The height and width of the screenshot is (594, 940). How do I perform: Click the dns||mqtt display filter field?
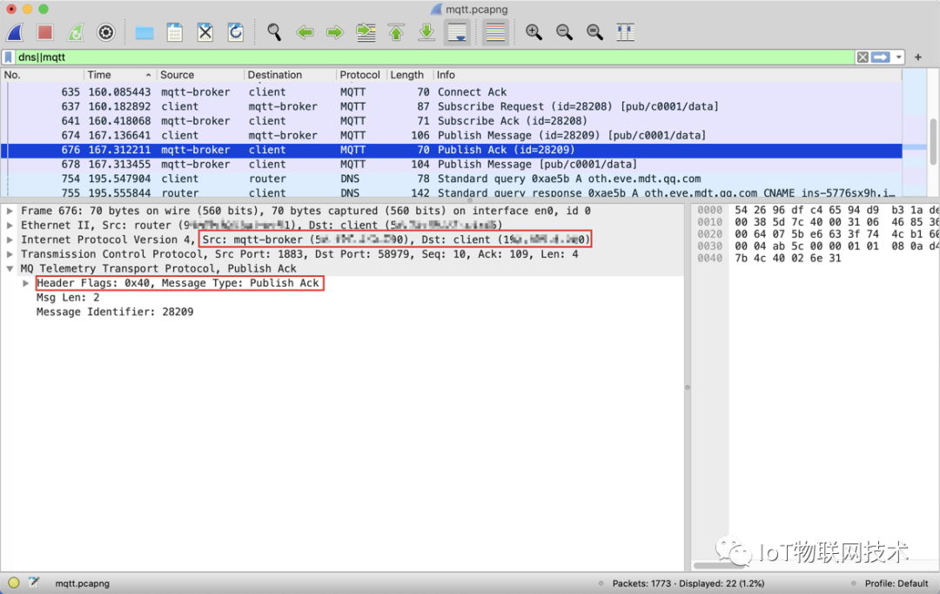(x=435, y=57)
